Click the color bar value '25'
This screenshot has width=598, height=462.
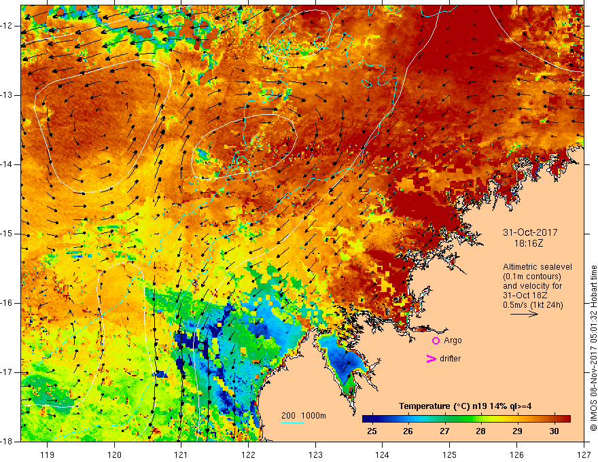[x=372, y=431]
